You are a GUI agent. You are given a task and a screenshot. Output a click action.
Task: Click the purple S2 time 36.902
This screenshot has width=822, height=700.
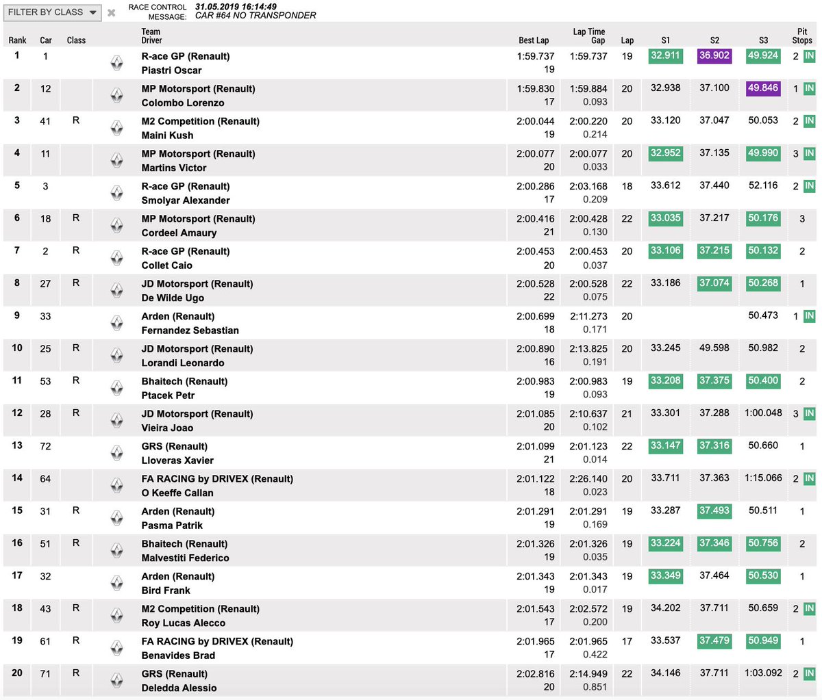pos(714,56)
